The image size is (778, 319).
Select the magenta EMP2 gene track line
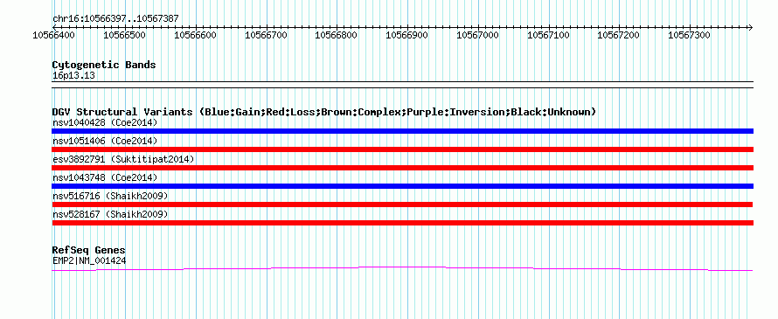[402, 269]
